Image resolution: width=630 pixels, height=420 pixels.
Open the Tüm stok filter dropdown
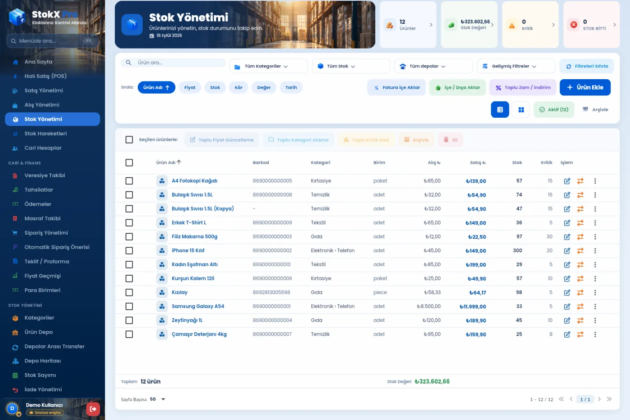(x=351, y=66)
